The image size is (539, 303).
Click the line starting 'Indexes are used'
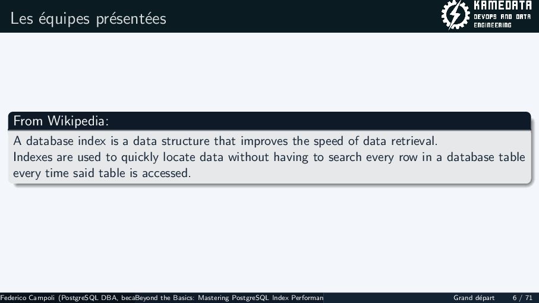(x=269, y=157)
